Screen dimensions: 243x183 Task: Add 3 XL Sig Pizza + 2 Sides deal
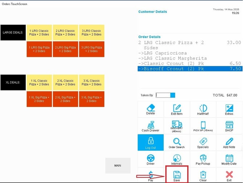pyautogui.click(x=92, y=99)
